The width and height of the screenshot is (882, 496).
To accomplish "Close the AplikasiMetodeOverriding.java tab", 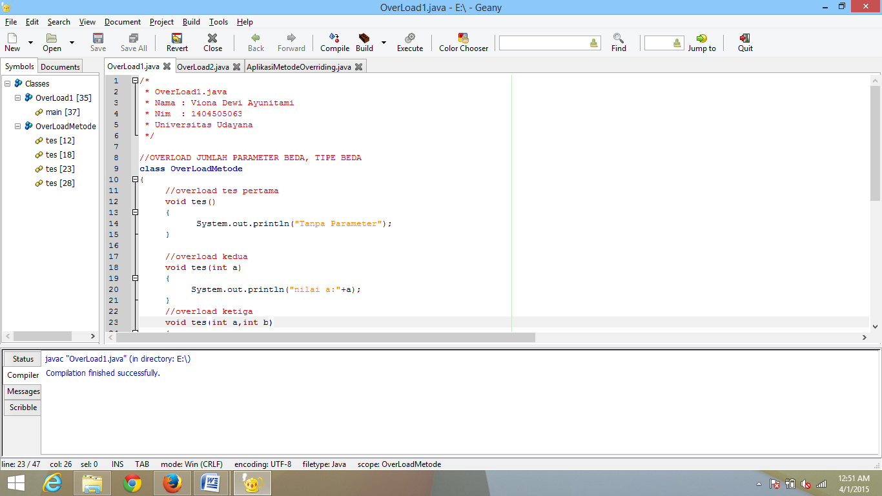I will pos(358,67).
